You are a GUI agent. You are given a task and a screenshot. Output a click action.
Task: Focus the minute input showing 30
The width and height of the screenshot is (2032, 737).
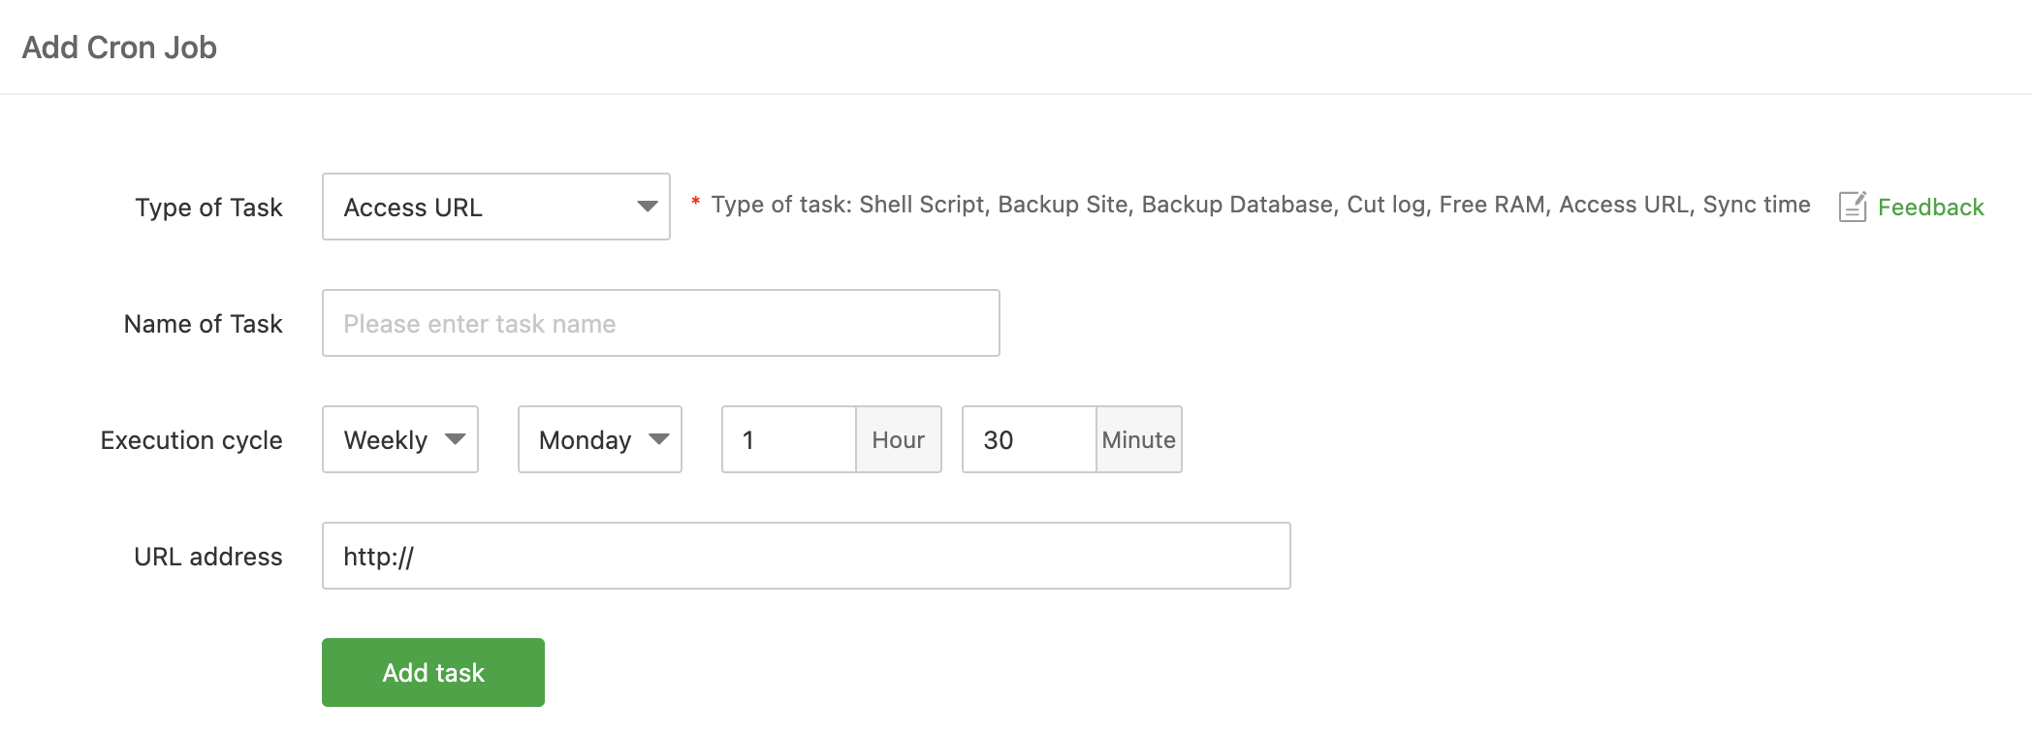pos(1029,439)
